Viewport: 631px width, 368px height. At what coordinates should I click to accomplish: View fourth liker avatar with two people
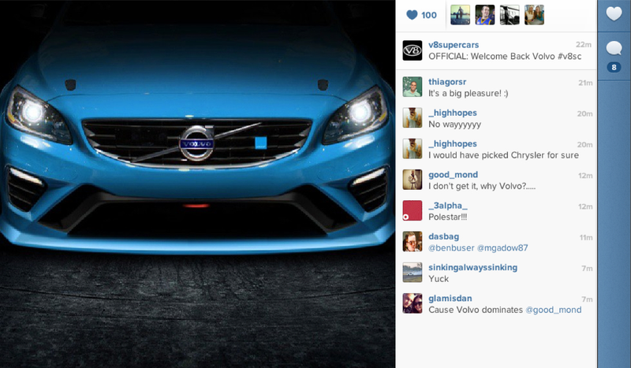534,15
